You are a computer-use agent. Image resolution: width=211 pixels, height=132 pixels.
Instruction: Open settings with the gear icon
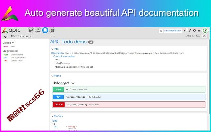[195, 31]
